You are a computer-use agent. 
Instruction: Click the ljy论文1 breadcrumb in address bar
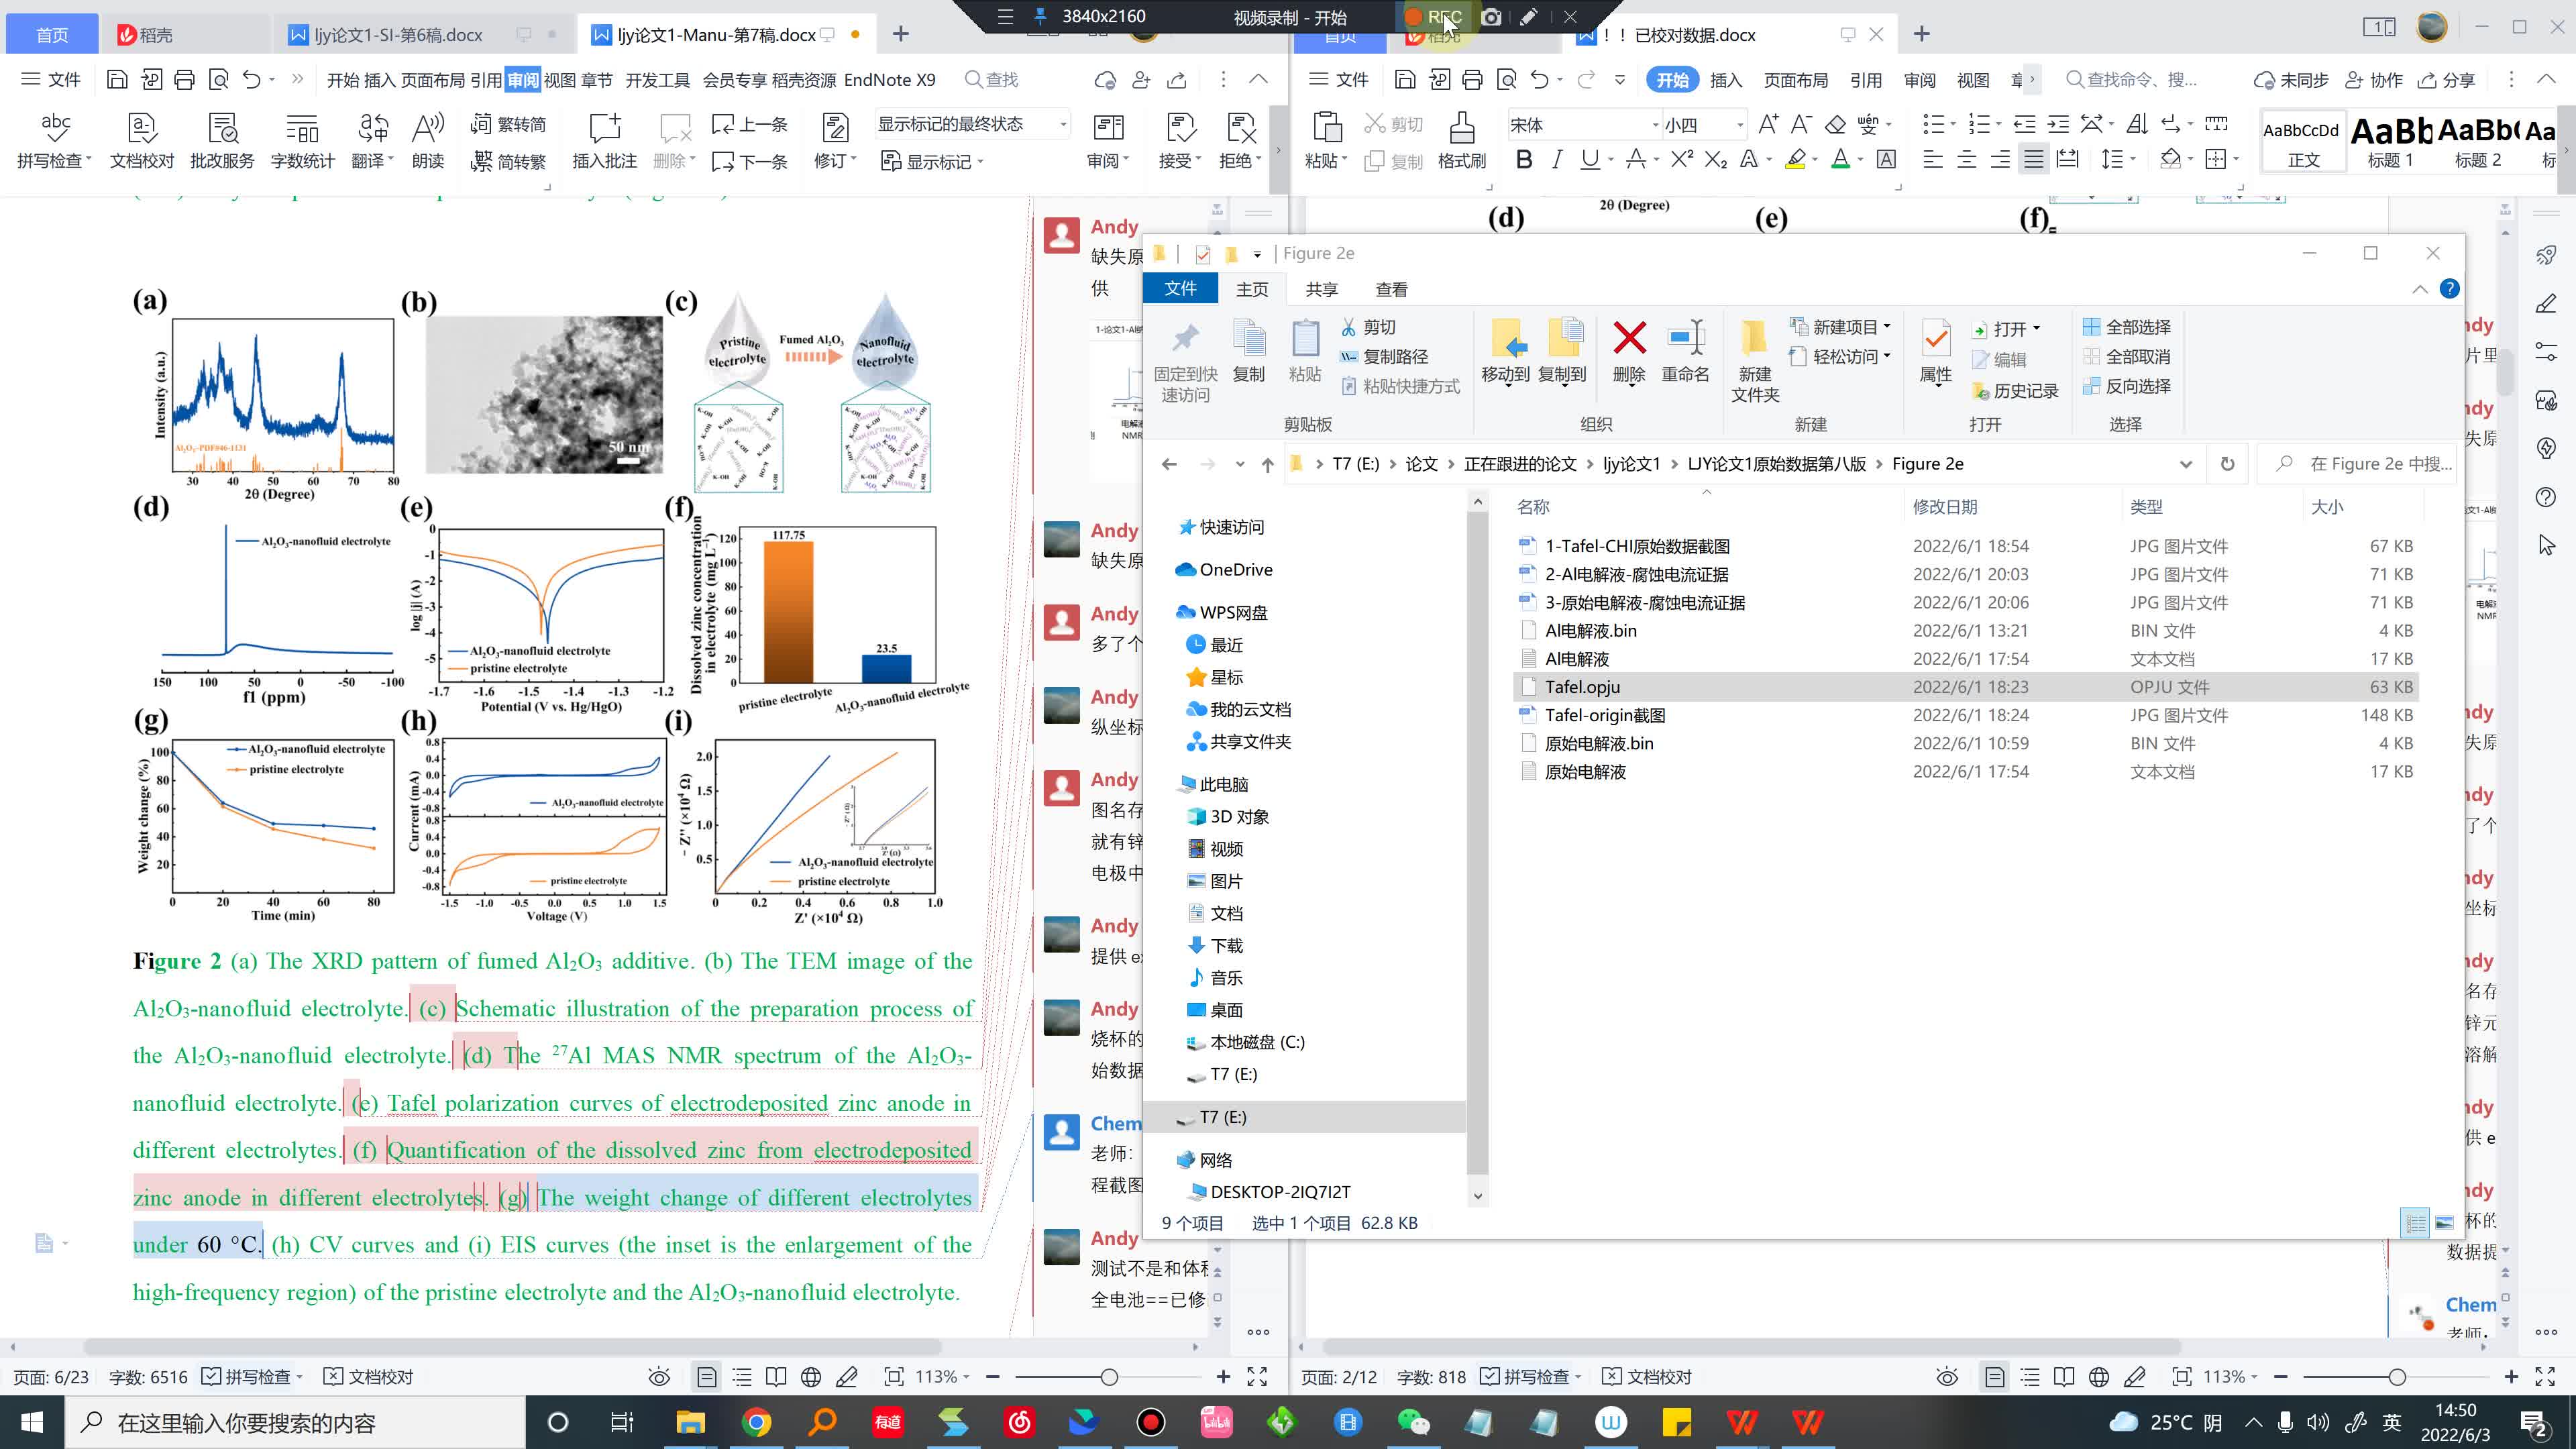point(1631,464)
